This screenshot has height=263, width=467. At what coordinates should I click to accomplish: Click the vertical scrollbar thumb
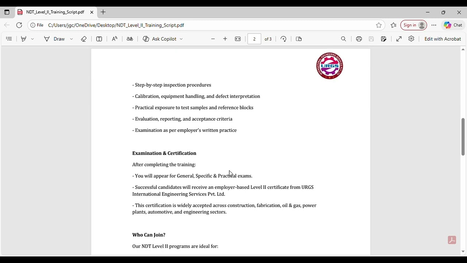[x=463, y=137]
